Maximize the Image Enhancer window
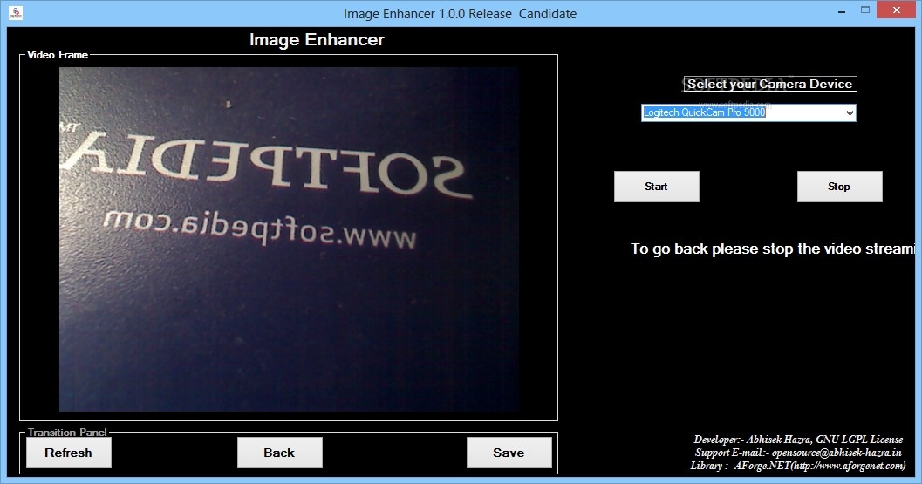Screen dimensions: 922x484 865,10
